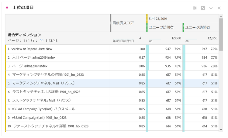
Task: Click the yellow handle of 5月 23, 2019
Action: [147, 19]
